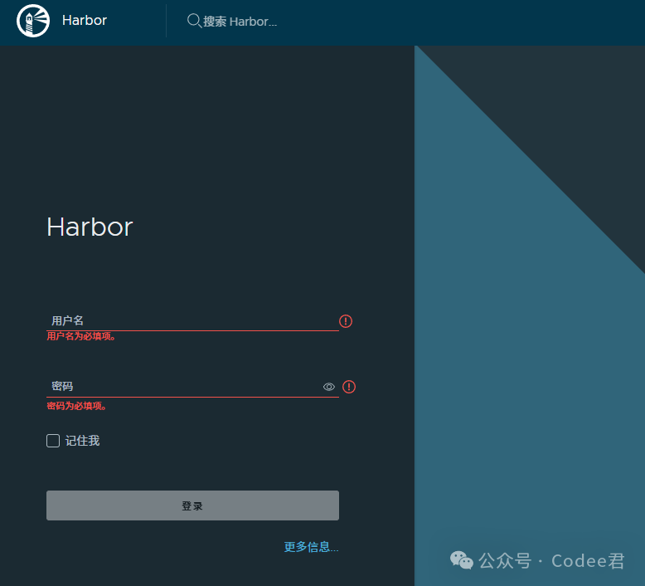Click the 搜索 Harbor... search box
The image size is (645, 586).
coord(240,21)
